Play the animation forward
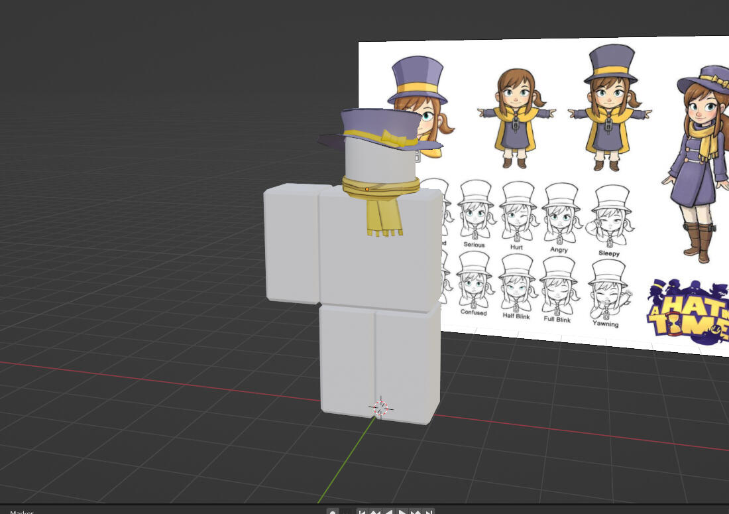Screen dimensions: 729x514 coord(402,512)
